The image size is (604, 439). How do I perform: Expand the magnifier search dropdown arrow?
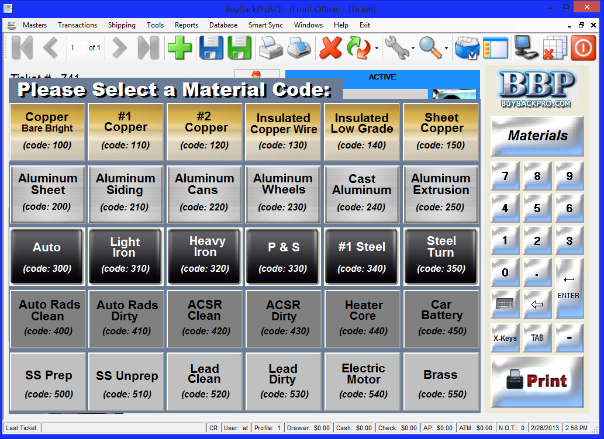(446, 49)
